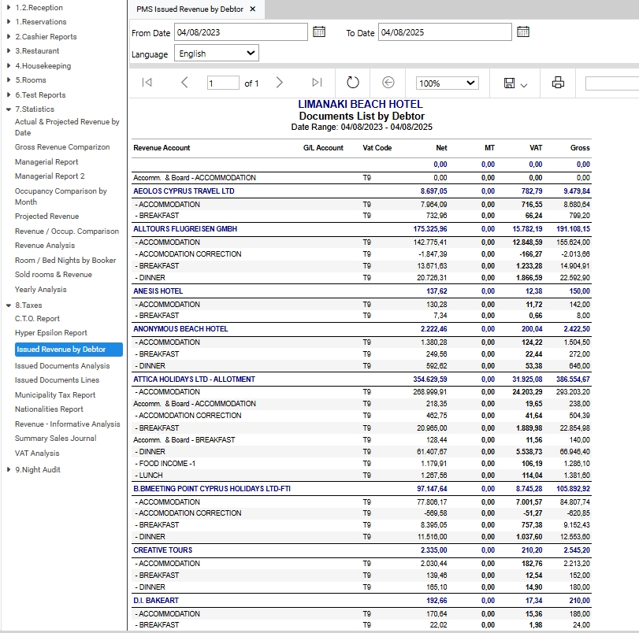
Task: Expand the 2.Cashier Reports node
Action: (9, 36)
